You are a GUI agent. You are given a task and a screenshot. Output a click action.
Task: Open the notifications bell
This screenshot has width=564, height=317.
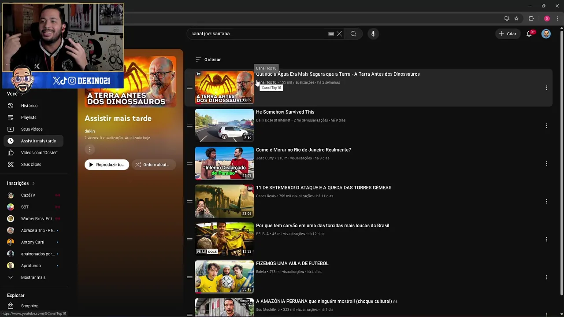click(x=530, y=34)
